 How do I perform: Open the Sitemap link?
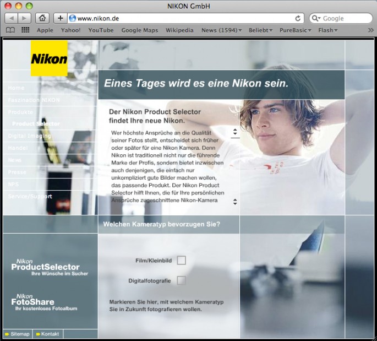[x=20, y=334]
